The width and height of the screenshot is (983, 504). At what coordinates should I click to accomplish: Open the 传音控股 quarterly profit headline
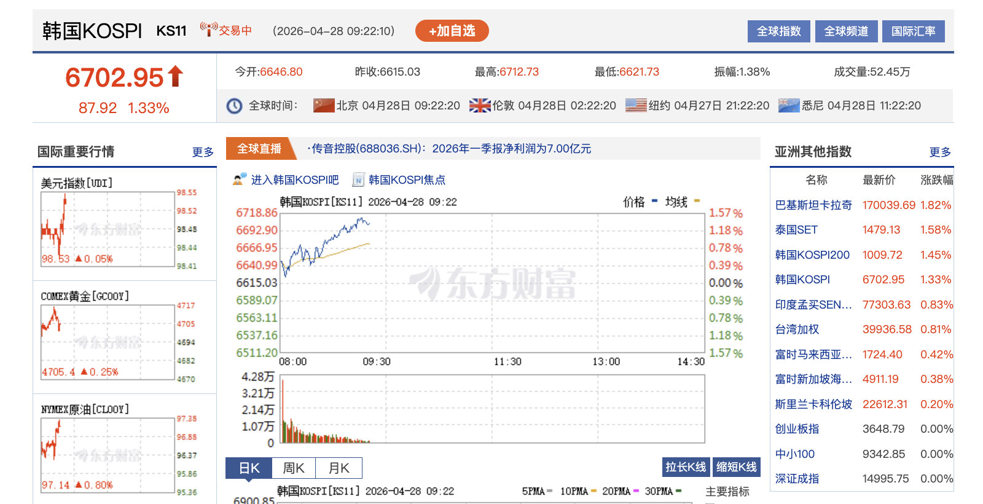click(x=449, y=149)
